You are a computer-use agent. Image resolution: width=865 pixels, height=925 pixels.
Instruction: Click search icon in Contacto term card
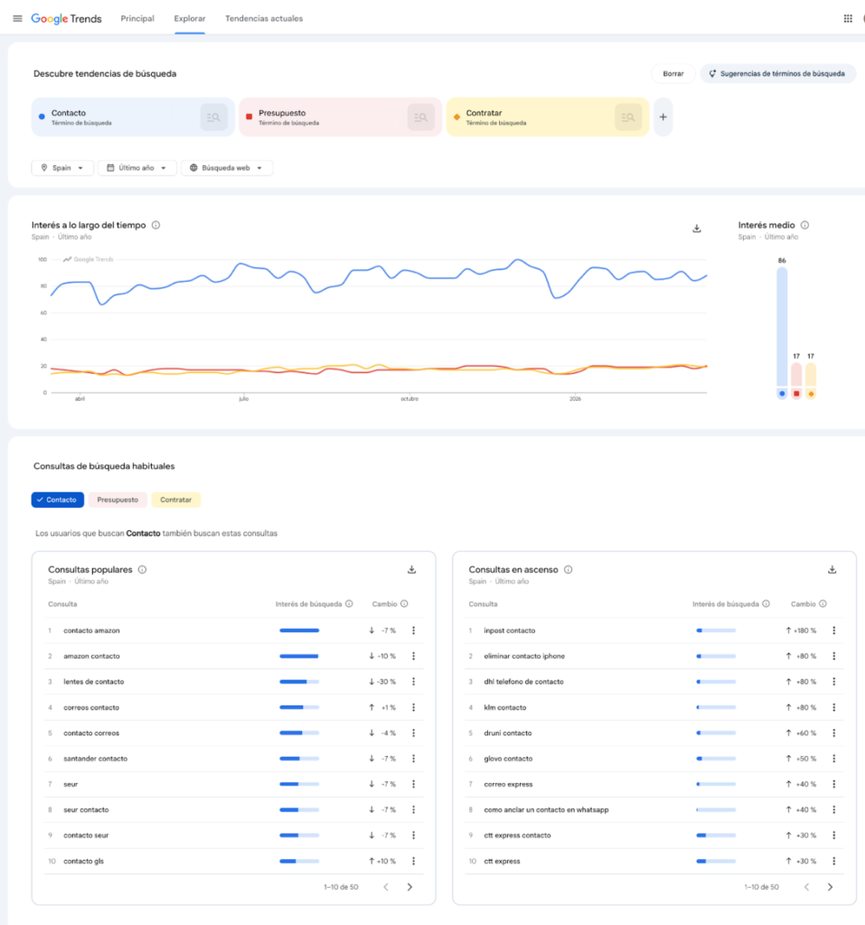coord(213,117)
